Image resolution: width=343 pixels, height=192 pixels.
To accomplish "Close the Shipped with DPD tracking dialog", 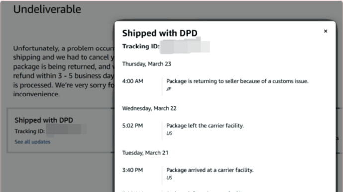I will 325,31.
